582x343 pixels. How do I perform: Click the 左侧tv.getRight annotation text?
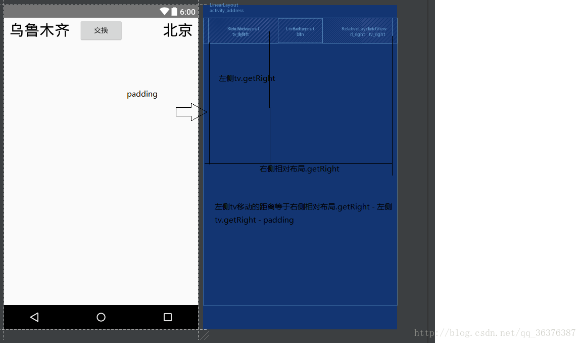(x=247, y=78)
